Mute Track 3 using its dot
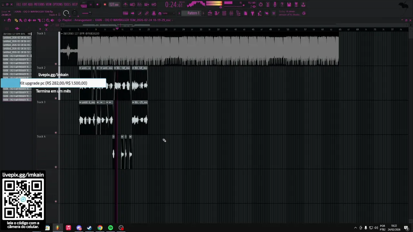The image size is (413, 232). coord(56,132)
